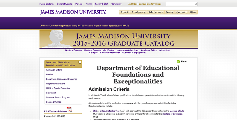Select Program Descriptions in sidebar

tap(55, 84)
